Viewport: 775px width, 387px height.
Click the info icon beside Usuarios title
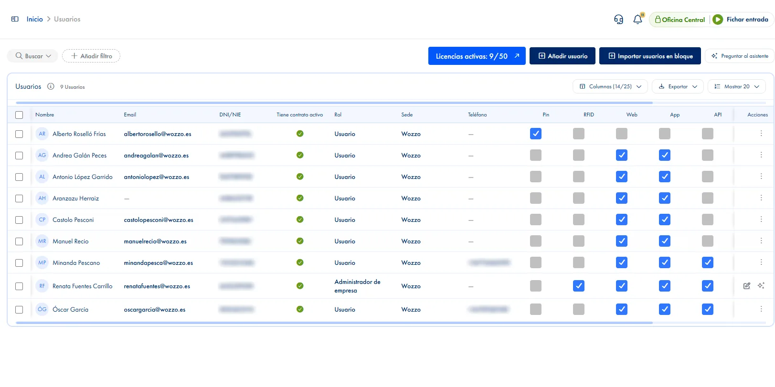pyautogui.click(x=51, y=86)
